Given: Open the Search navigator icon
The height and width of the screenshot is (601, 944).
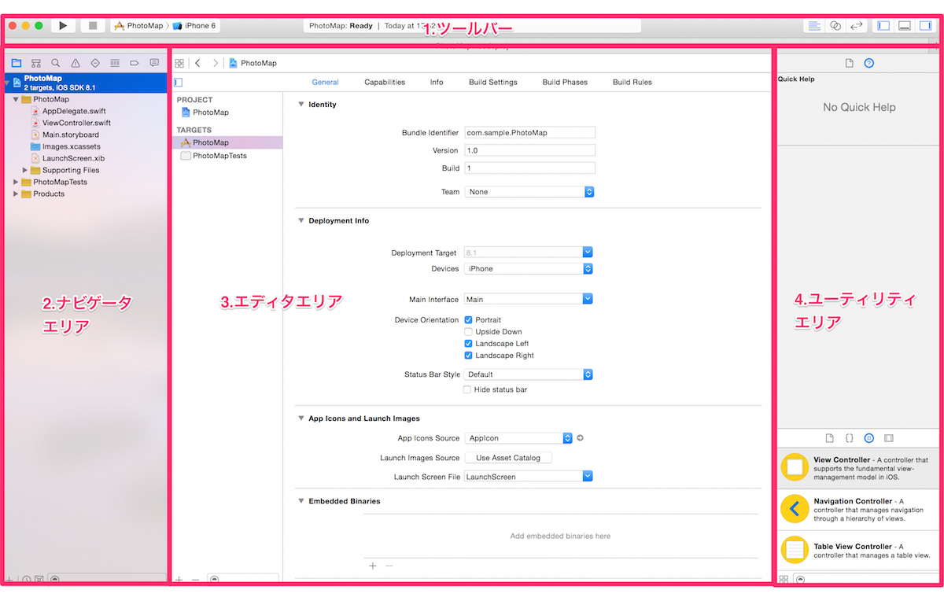Looking at the screenshot, I should coord(55,62).
